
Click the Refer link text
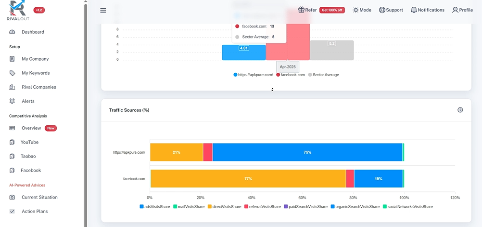311,10
